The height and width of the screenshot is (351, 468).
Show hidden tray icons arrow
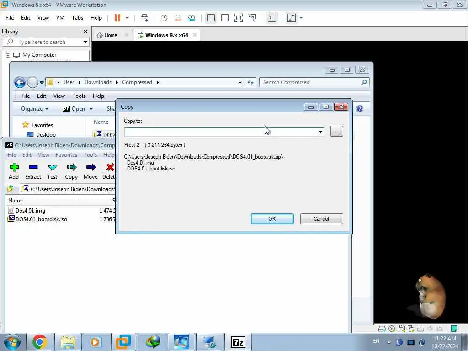tap(388, 342)
